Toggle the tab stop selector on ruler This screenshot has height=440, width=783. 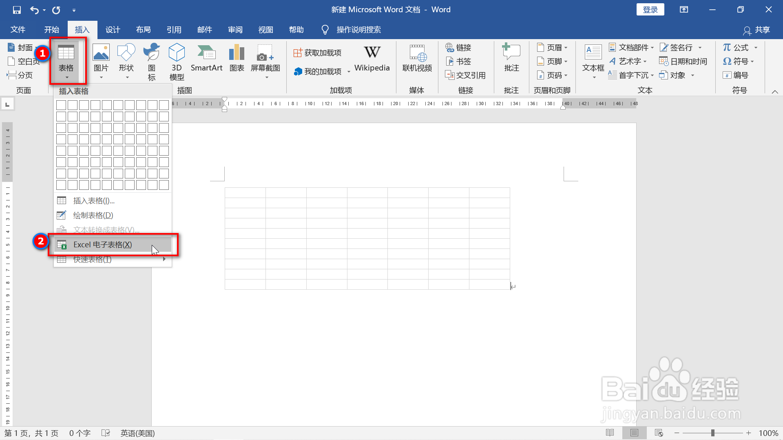click(7, 105)
